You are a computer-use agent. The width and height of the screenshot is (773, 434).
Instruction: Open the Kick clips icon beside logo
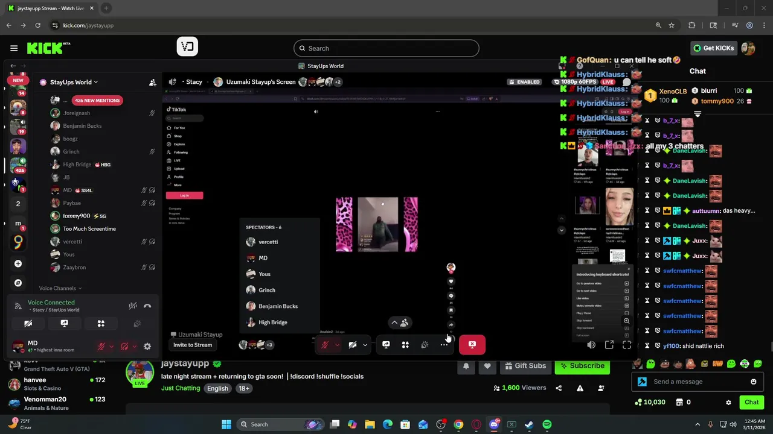[187, 46]
